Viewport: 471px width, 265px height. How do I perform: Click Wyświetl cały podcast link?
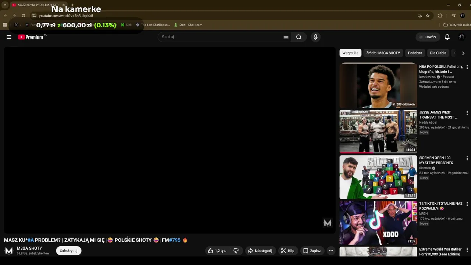pyautogui.click(x=434, y=86)
